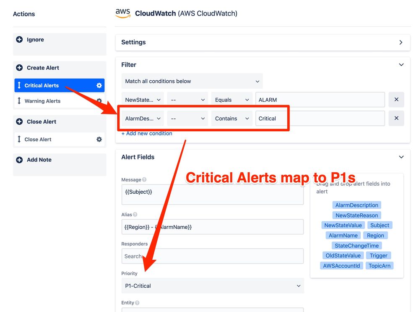Click the AWS logo icon
Viewport: 419px width, 312px height.
pyautogui.click(x=123, y=13)
